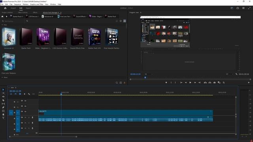
Task: Click Play in the Program monitor
Action: pyautogui.click(x=191, y=82)
